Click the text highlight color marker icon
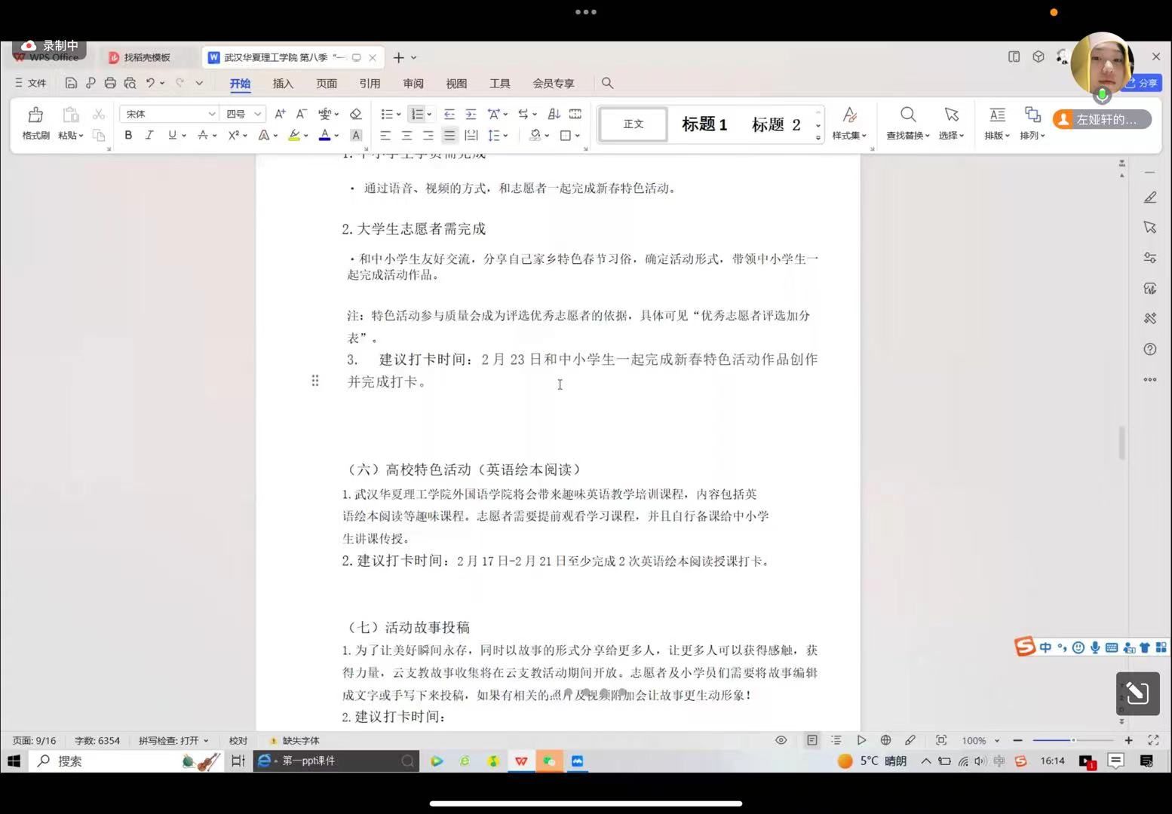1172x814 pixels. 294,136
